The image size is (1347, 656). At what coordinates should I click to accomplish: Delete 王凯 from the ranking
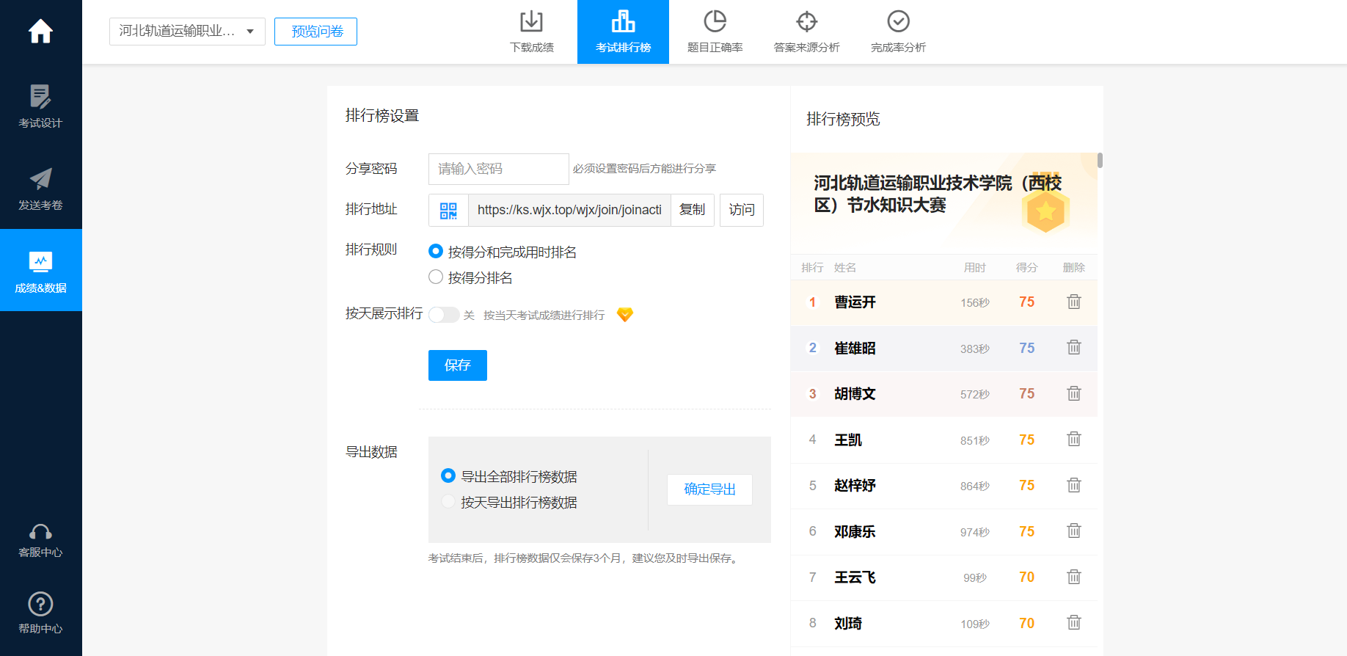tap(1074, 439)
